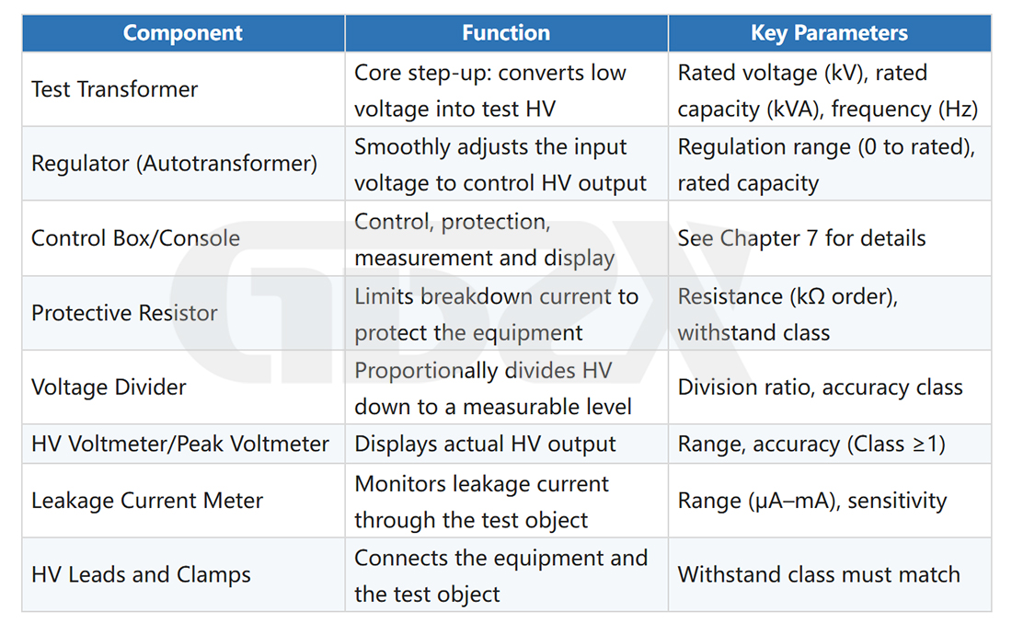Click the 'Core step-up: converts low voltage' cell
1012x635 pixels.
point(507,89)
